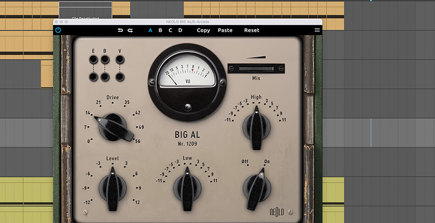Click the Drive knob
The height and width of the screenshot is (223, 435).
(x=113, y=128)
